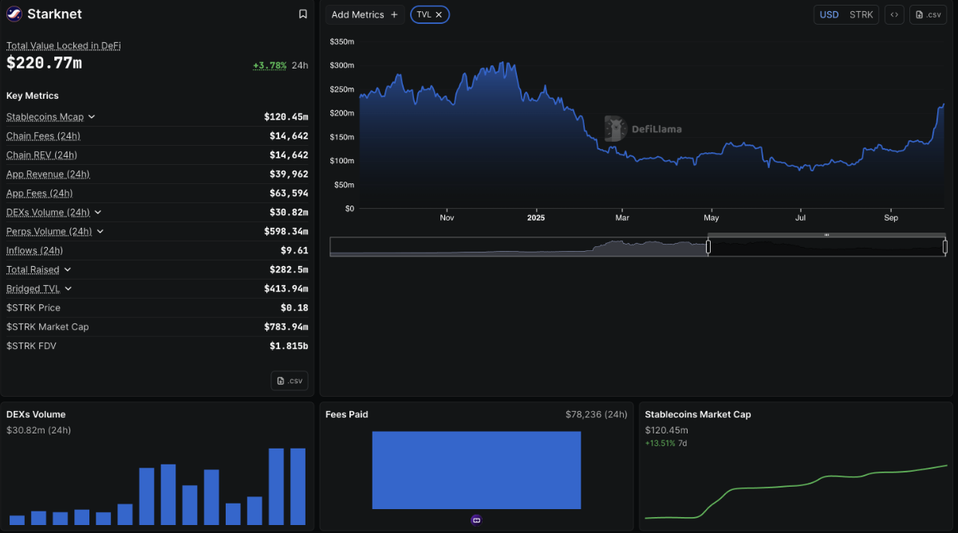Viewport: 958px width, 533px height.
Task: Expand Total Raised details
Action: 68,270
